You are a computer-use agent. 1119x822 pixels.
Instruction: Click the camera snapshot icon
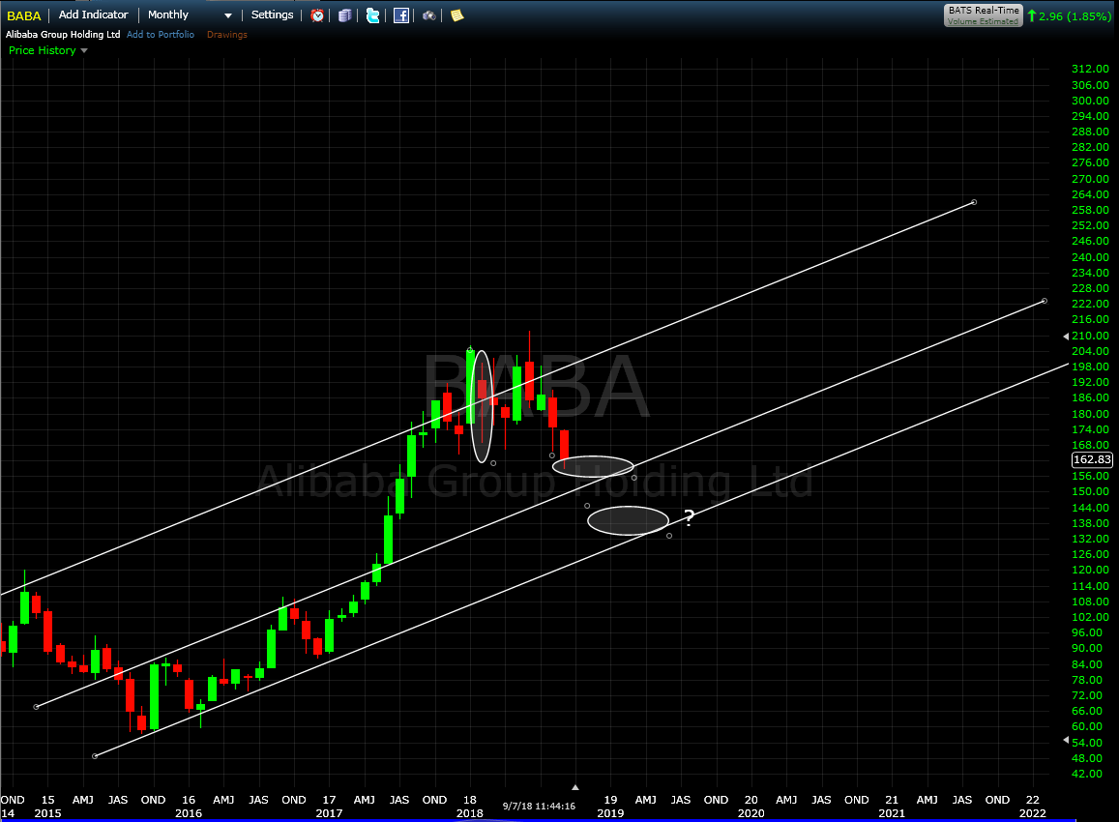428,15
